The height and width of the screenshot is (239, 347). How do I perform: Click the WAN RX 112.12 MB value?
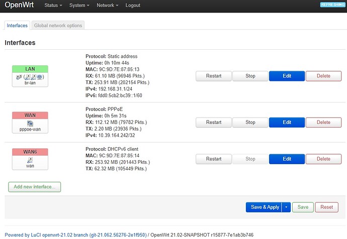click(121, 123)
